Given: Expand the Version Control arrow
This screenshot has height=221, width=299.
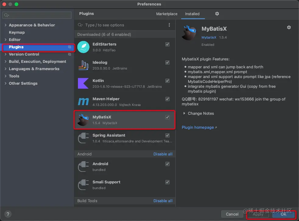Looking at the screenshot, I should click(5, 54).
